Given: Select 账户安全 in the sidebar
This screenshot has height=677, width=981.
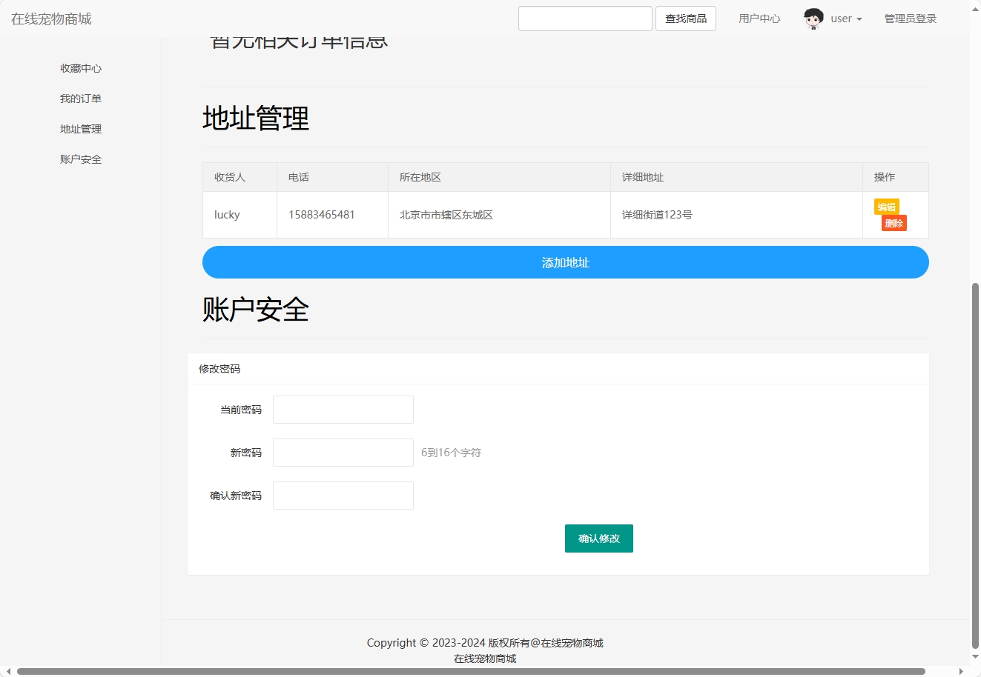Looking at the screenshot, I should (80, 159).
